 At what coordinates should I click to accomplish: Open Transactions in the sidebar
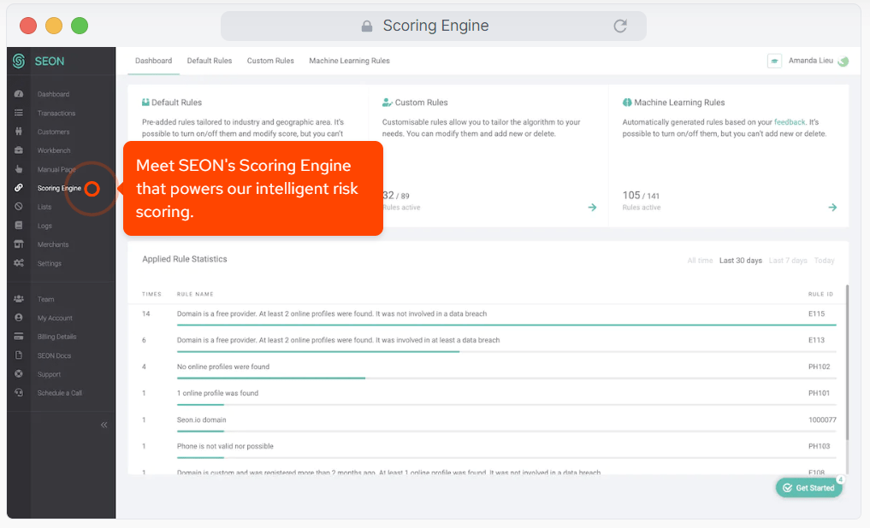[56, 113]
